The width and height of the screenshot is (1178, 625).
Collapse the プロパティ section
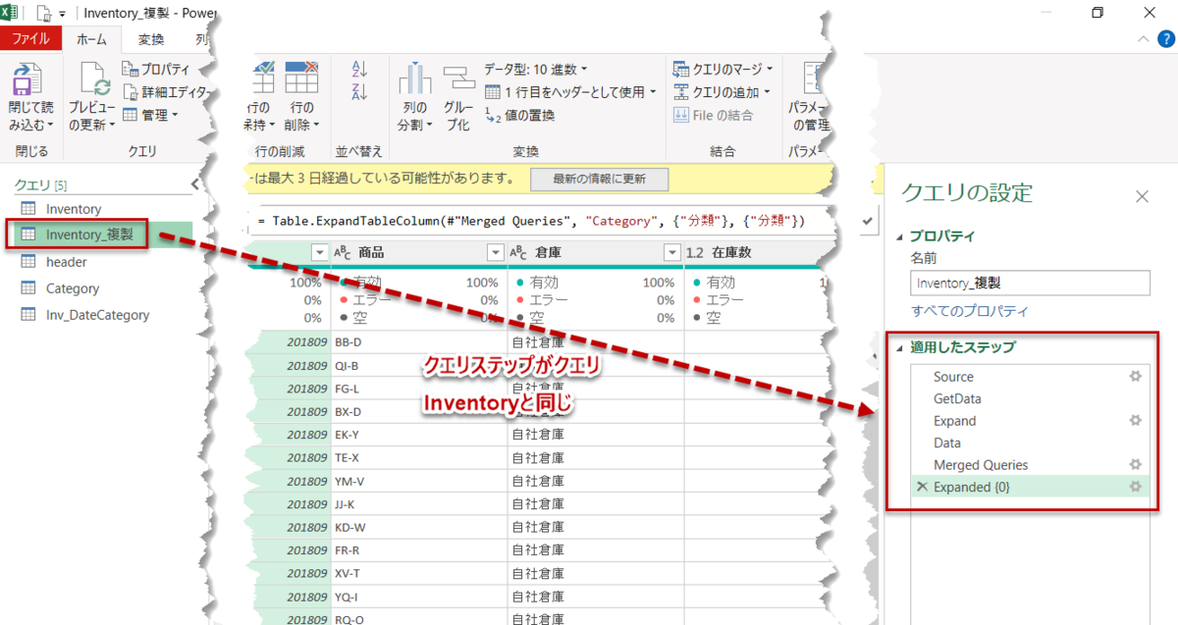(899, 236)
